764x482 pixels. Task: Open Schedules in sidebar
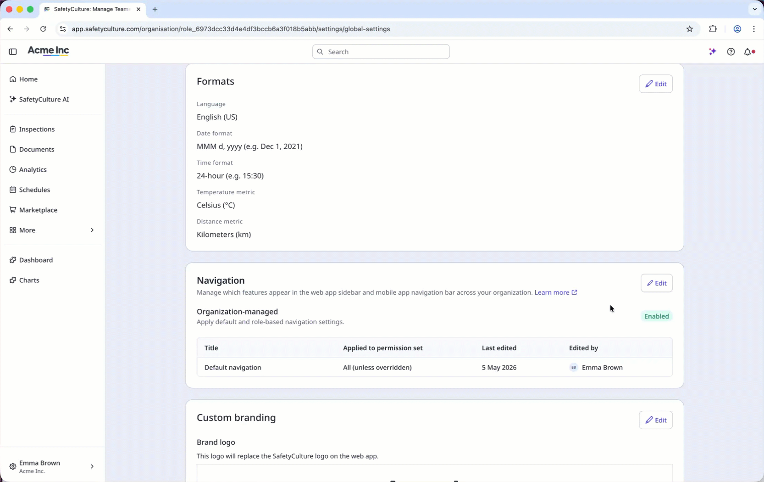[52, 190]
